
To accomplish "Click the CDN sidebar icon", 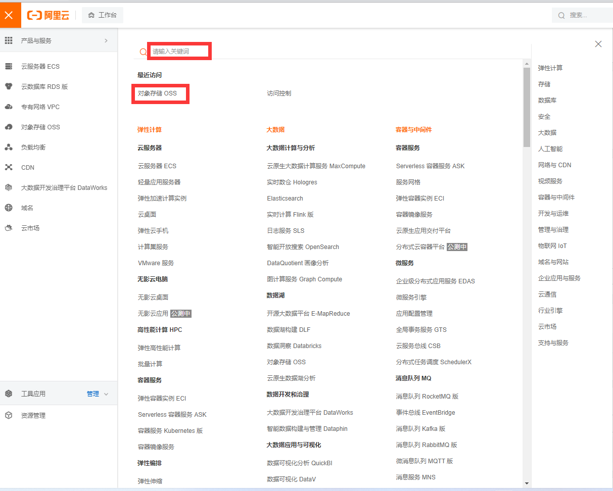I will pos(9,167).
